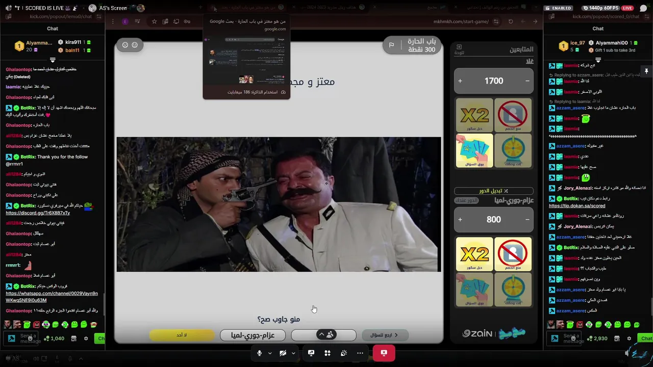This screenshot has width=653, height=367.
Task: Click the plus beside score 800
Action: (460, 220)
